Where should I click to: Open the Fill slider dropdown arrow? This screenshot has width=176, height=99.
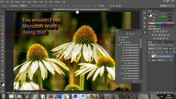pos(174,52)
